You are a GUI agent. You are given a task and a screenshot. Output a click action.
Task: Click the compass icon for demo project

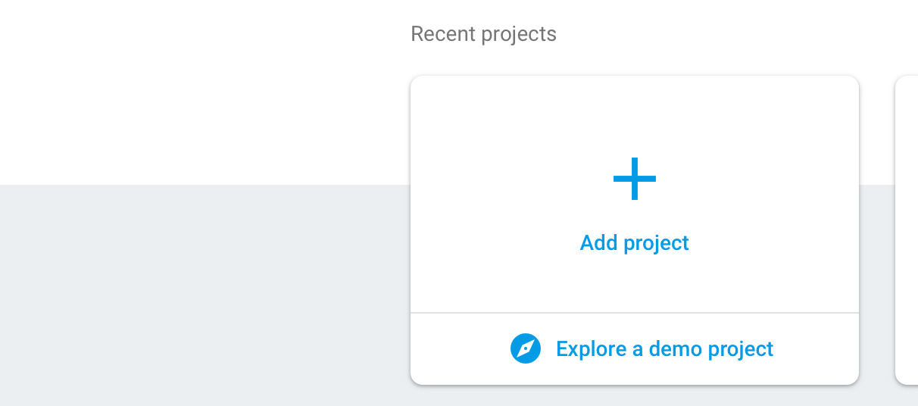525,349
